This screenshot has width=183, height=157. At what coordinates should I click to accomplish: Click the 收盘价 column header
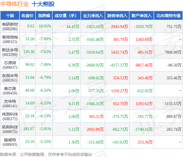pyautogui.click(x=27, y=16)
